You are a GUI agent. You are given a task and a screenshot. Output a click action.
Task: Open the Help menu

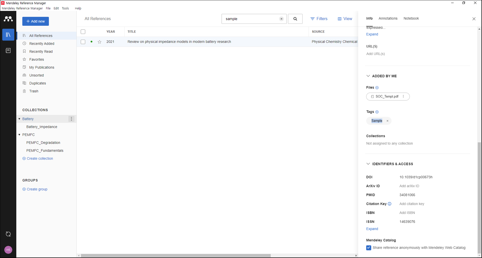pyautogui.click(x=78, y=8)
